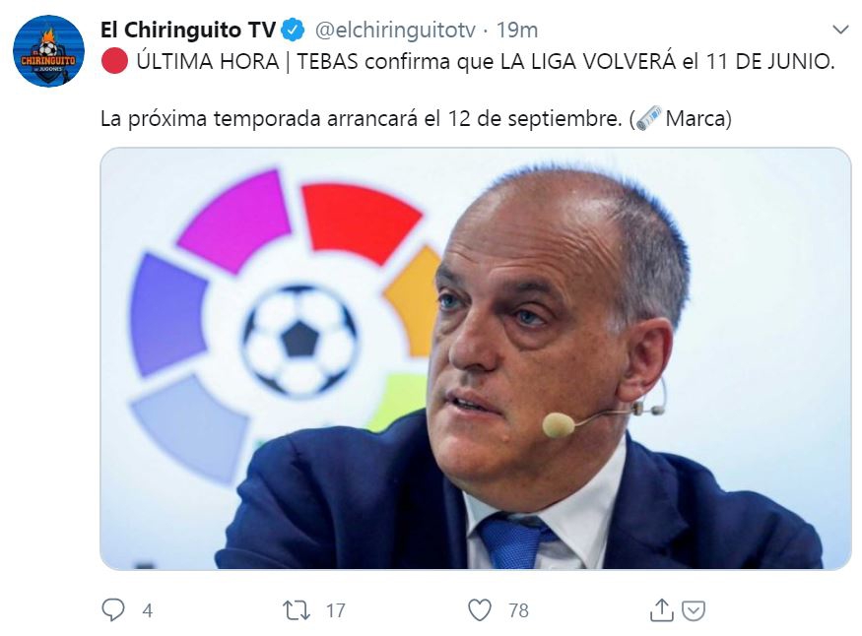Click the word Marca in the tweet
The image size is (862, 636).
click(x=696, y=118)
